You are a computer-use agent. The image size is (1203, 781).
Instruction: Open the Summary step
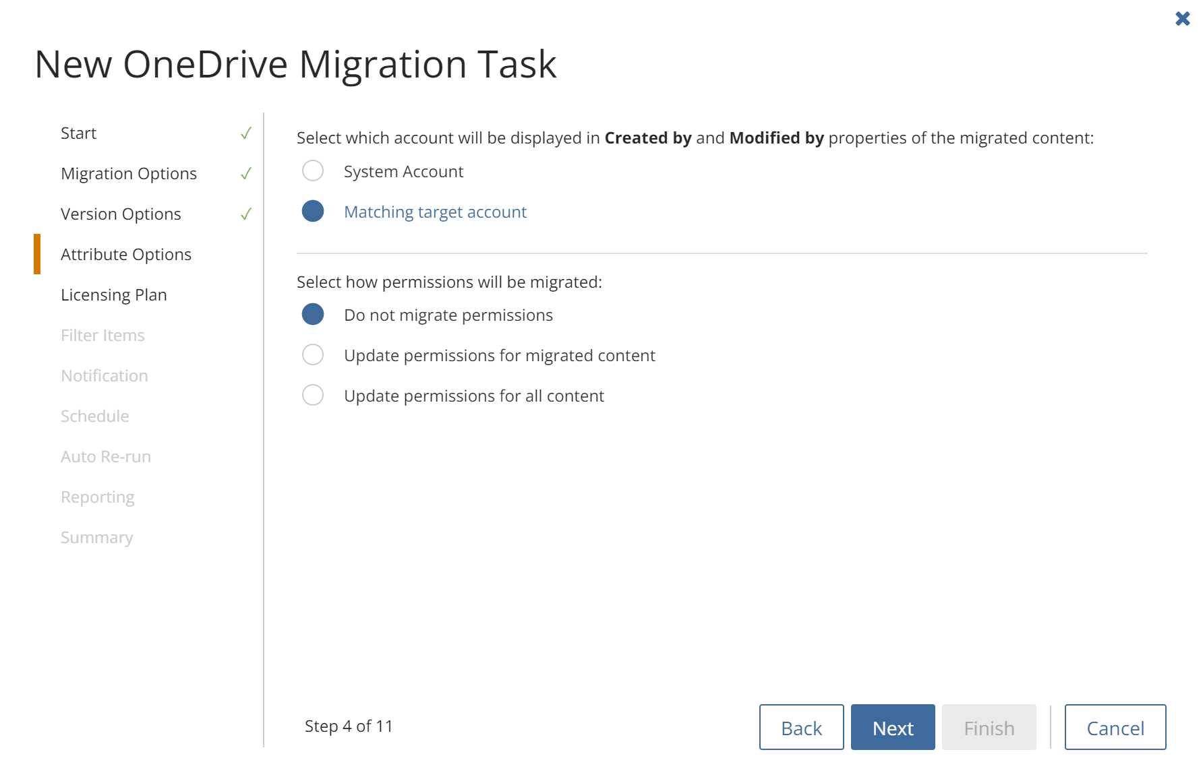pos(97,538)
